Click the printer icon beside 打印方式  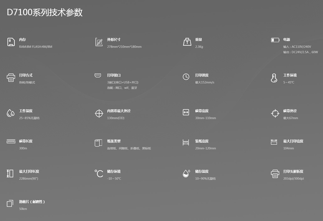point(11,78)
